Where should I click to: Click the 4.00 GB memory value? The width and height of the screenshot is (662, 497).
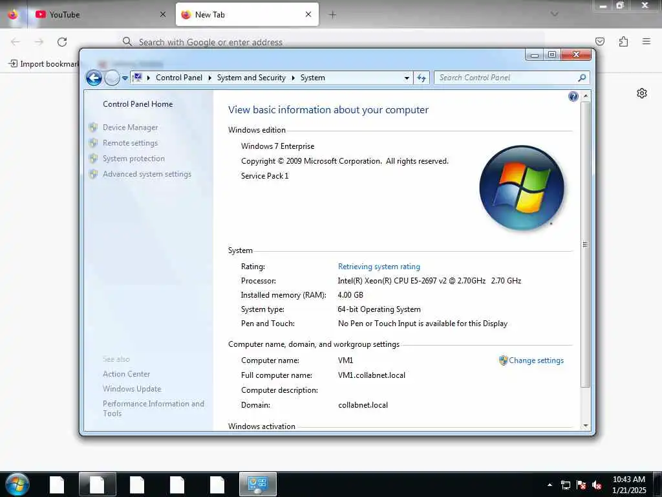click(350, 295)
